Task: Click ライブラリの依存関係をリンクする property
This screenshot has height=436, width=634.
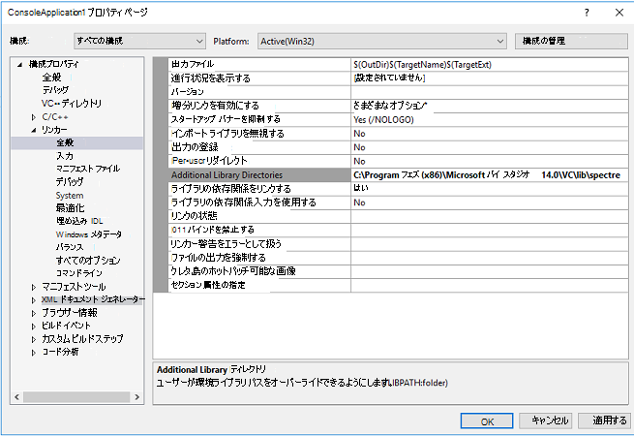Action: click(259, 189)
